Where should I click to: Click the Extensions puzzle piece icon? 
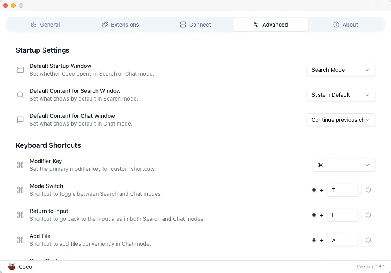pyautogui.click(x=105, y=25)
